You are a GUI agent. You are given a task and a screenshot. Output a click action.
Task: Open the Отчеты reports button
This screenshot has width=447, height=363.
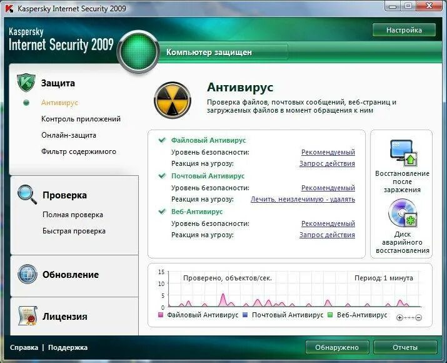405,347
